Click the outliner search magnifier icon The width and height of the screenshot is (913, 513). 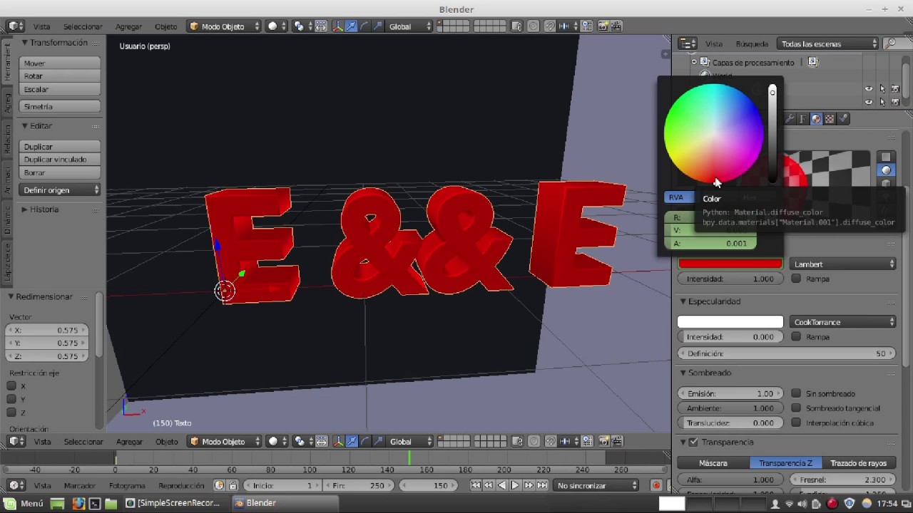(x=889, y=44)
